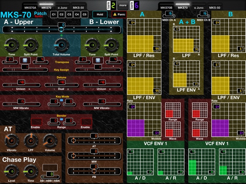Open the right alpha Juno tab
Viewport: 246px width, 184px height.
tap(199, 8)
